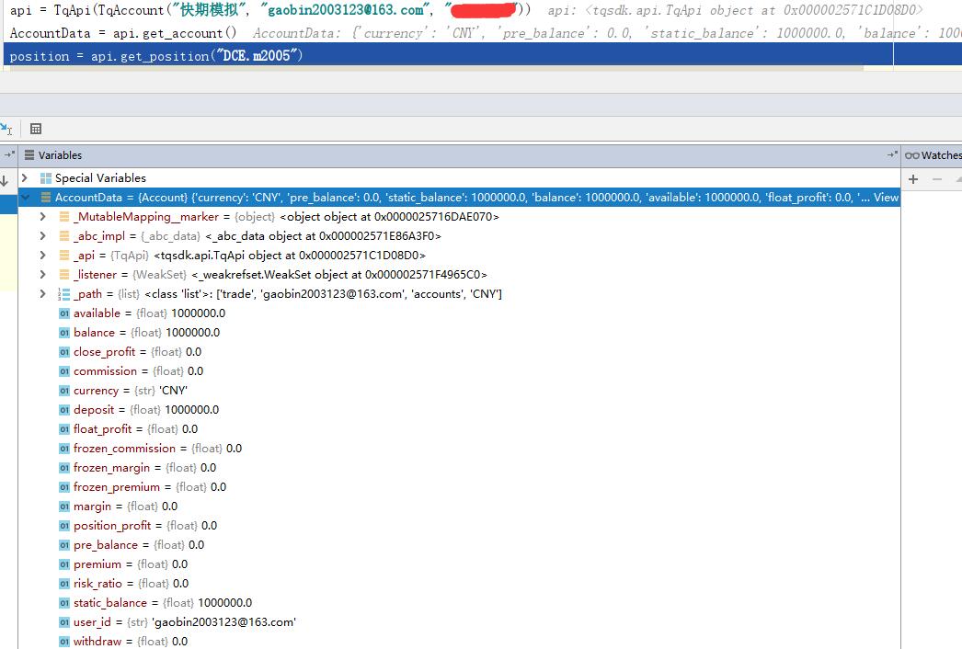Click the glasses icon beside Watches

coord(911,155)
